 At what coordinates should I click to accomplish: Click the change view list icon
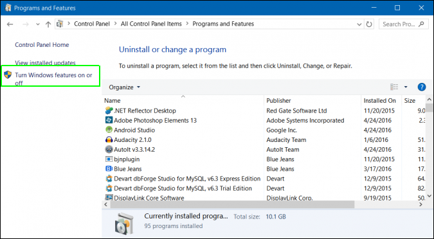394,87
